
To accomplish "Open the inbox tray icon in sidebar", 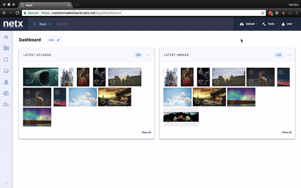I will pos(6,71).
